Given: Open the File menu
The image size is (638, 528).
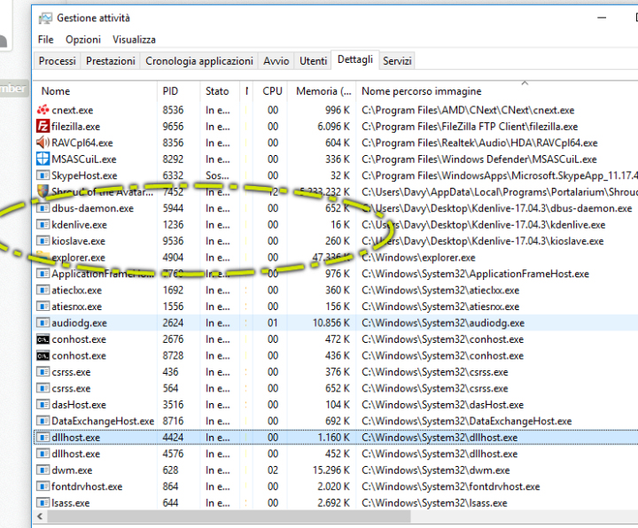Looking at the screenshot, I should click(x=45, y=40).
